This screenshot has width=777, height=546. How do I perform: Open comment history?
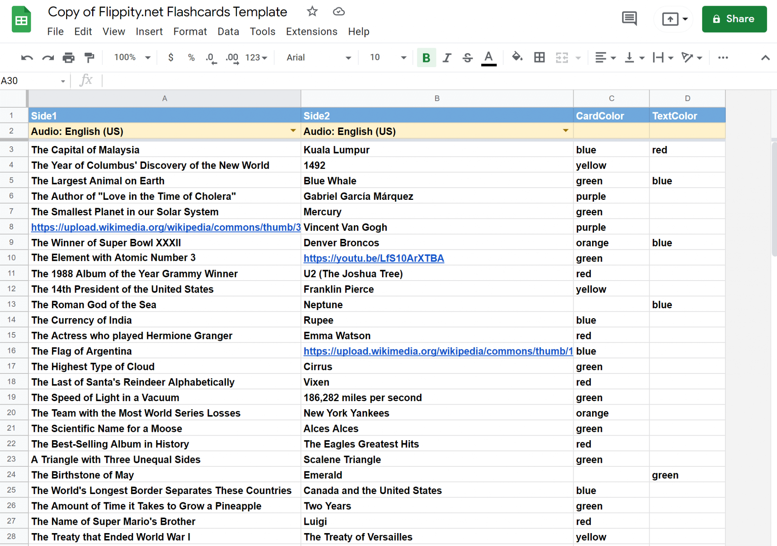629,19
